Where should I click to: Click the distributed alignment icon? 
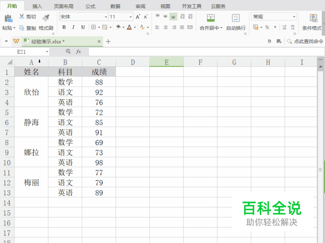pyautogui.click(x=190, y=27)
